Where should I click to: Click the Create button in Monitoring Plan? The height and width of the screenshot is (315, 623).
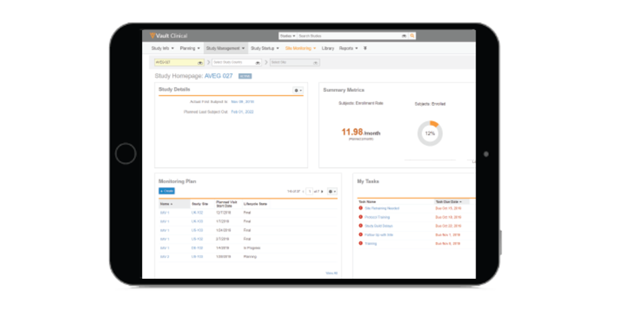click(166, 191)
